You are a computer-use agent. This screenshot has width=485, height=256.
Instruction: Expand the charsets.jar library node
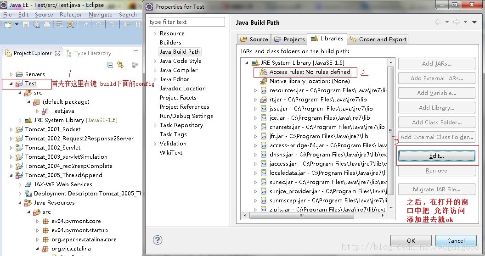pyautogui.click(x=255, y=127)
